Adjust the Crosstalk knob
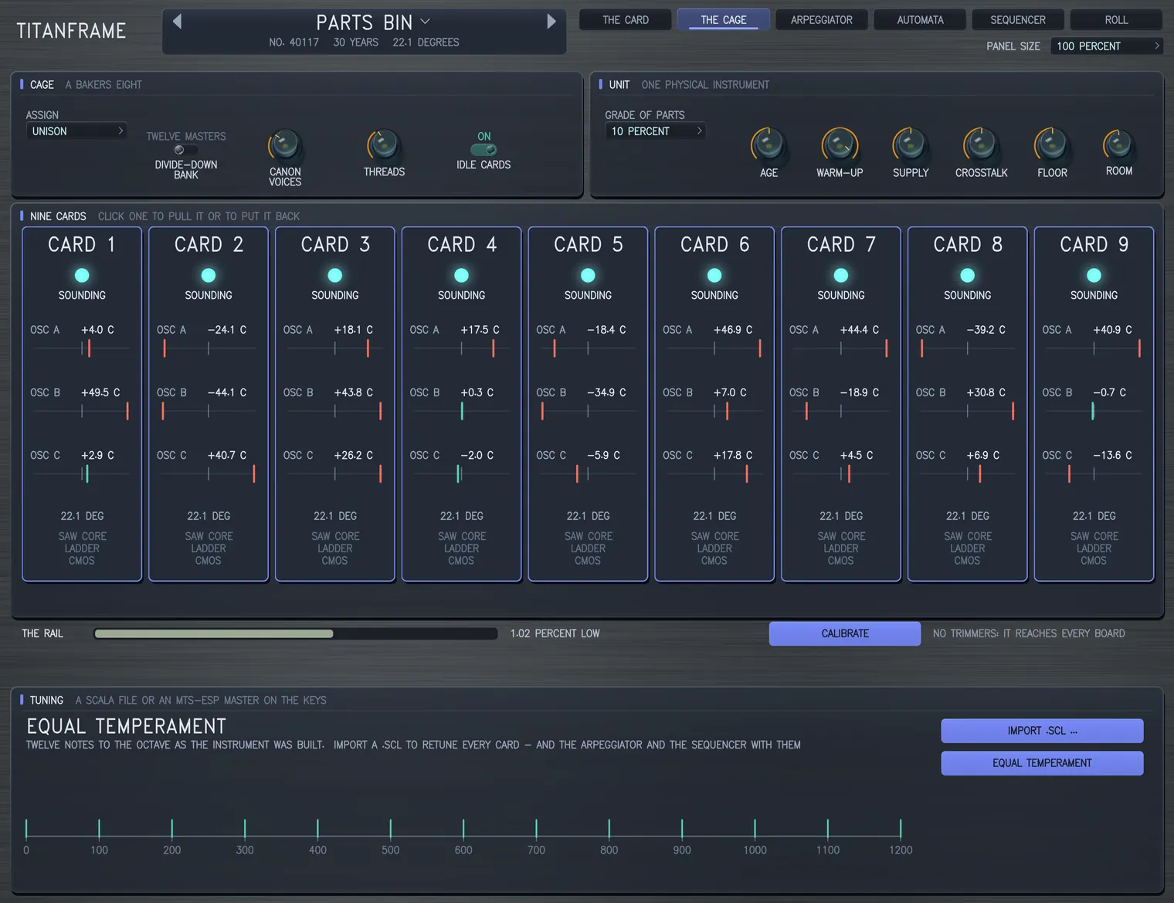The width and height of the screenshot is (1174, 903). point(981,144)
